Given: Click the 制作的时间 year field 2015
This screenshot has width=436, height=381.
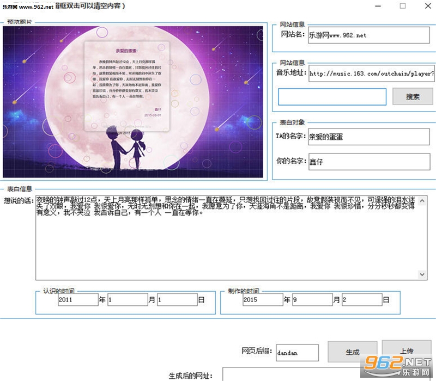Looking at the screenshot, I should point(263,300).
